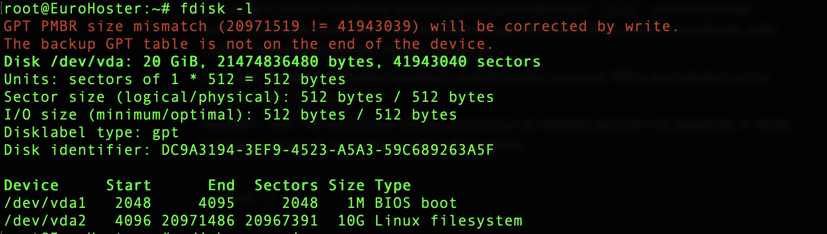Click the 'Device' column header
This screenshot has height=234, width=827.
tap(31, 186)
